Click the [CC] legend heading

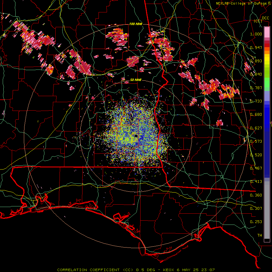pos(258,21)
